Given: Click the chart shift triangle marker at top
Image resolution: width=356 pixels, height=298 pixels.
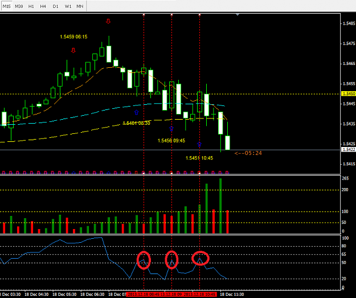Looking at the screenshot, I should pyautogui.click(x=238, y=15).
